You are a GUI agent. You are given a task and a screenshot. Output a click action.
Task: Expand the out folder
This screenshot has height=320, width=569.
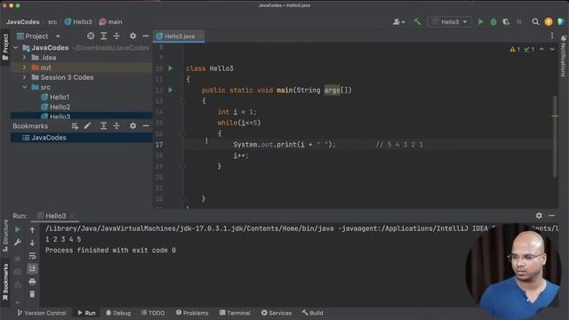tap(24, 68)
